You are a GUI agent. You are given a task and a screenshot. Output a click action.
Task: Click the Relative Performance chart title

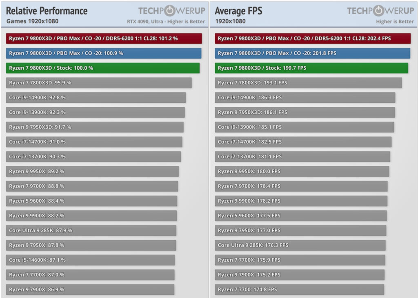coord(47,11)
